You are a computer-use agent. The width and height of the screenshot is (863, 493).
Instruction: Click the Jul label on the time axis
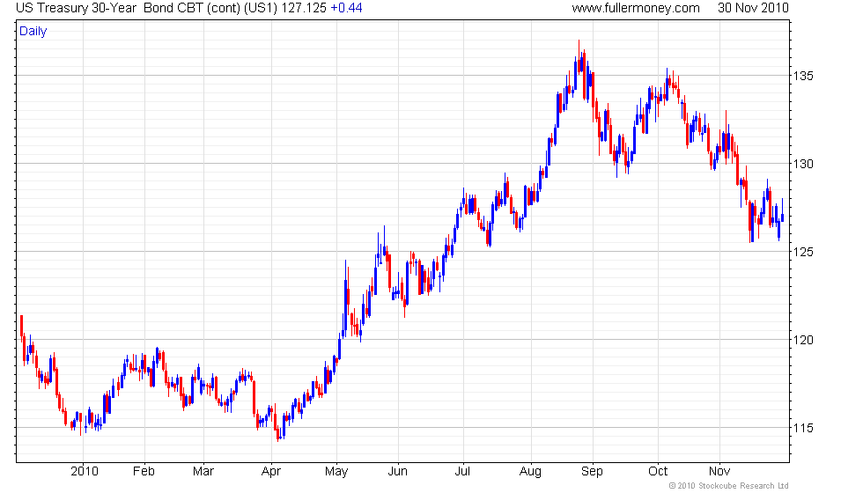[462, 472]
